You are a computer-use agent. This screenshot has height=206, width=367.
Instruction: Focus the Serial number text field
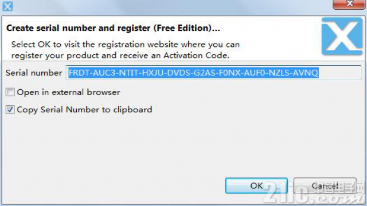[x=213, y=73]
